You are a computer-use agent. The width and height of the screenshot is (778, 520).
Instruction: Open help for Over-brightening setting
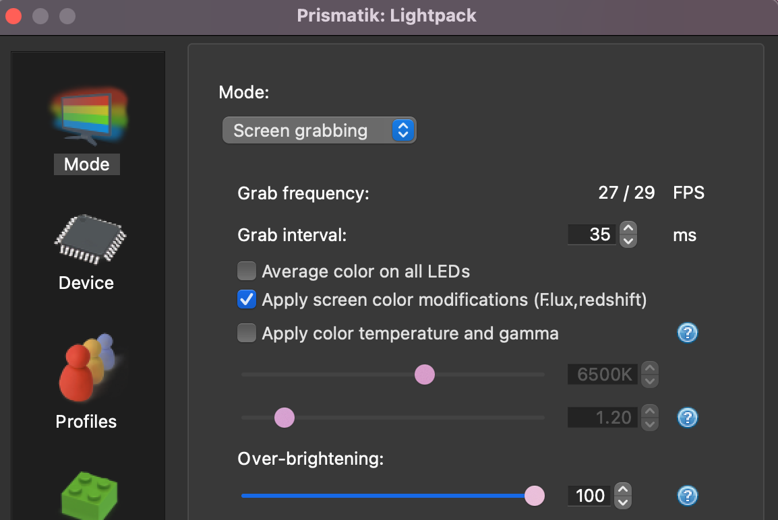point(687,496)
